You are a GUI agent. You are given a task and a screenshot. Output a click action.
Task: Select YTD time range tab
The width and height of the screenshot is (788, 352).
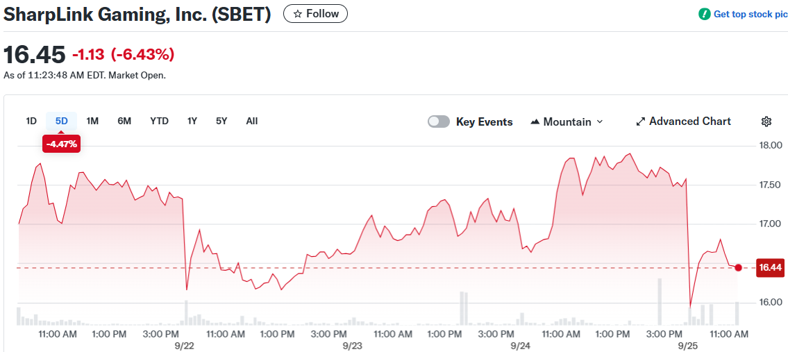159,121
